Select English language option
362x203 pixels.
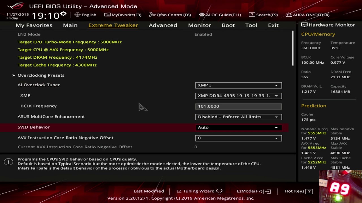pos(89,15)
